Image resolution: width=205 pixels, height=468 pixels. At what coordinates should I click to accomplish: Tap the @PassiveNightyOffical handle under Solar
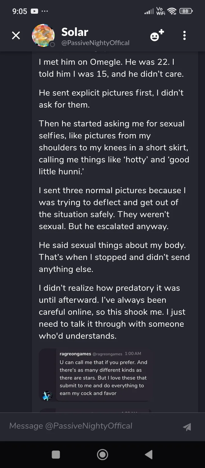point(95,43)
